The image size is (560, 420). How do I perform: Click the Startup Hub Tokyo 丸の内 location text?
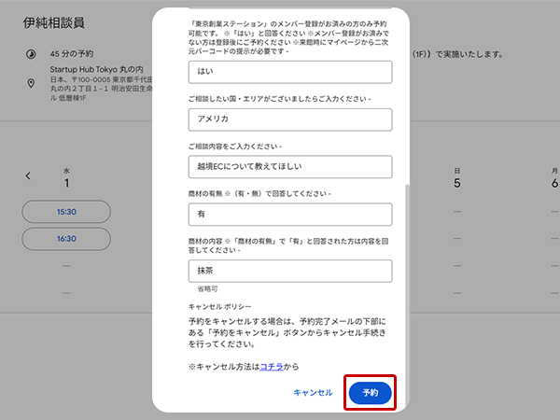pos(95,70)
